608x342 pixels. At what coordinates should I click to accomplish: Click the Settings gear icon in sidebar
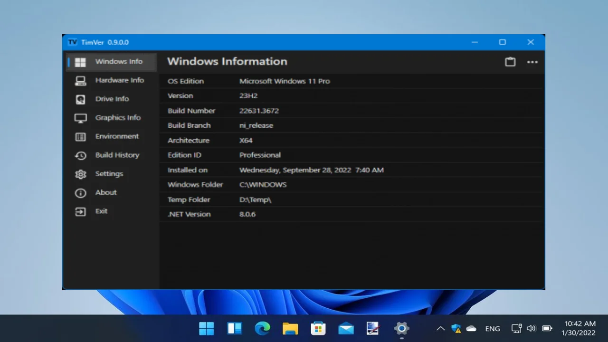tap(80, 174)
